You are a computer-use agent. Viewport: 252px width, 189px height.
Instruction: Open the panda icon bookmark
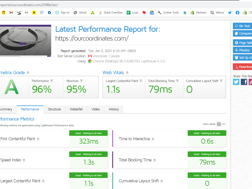coord(19,13)
